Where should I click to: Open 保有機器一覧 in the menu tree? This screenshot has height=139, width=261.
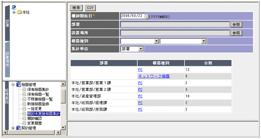[38, 94]
